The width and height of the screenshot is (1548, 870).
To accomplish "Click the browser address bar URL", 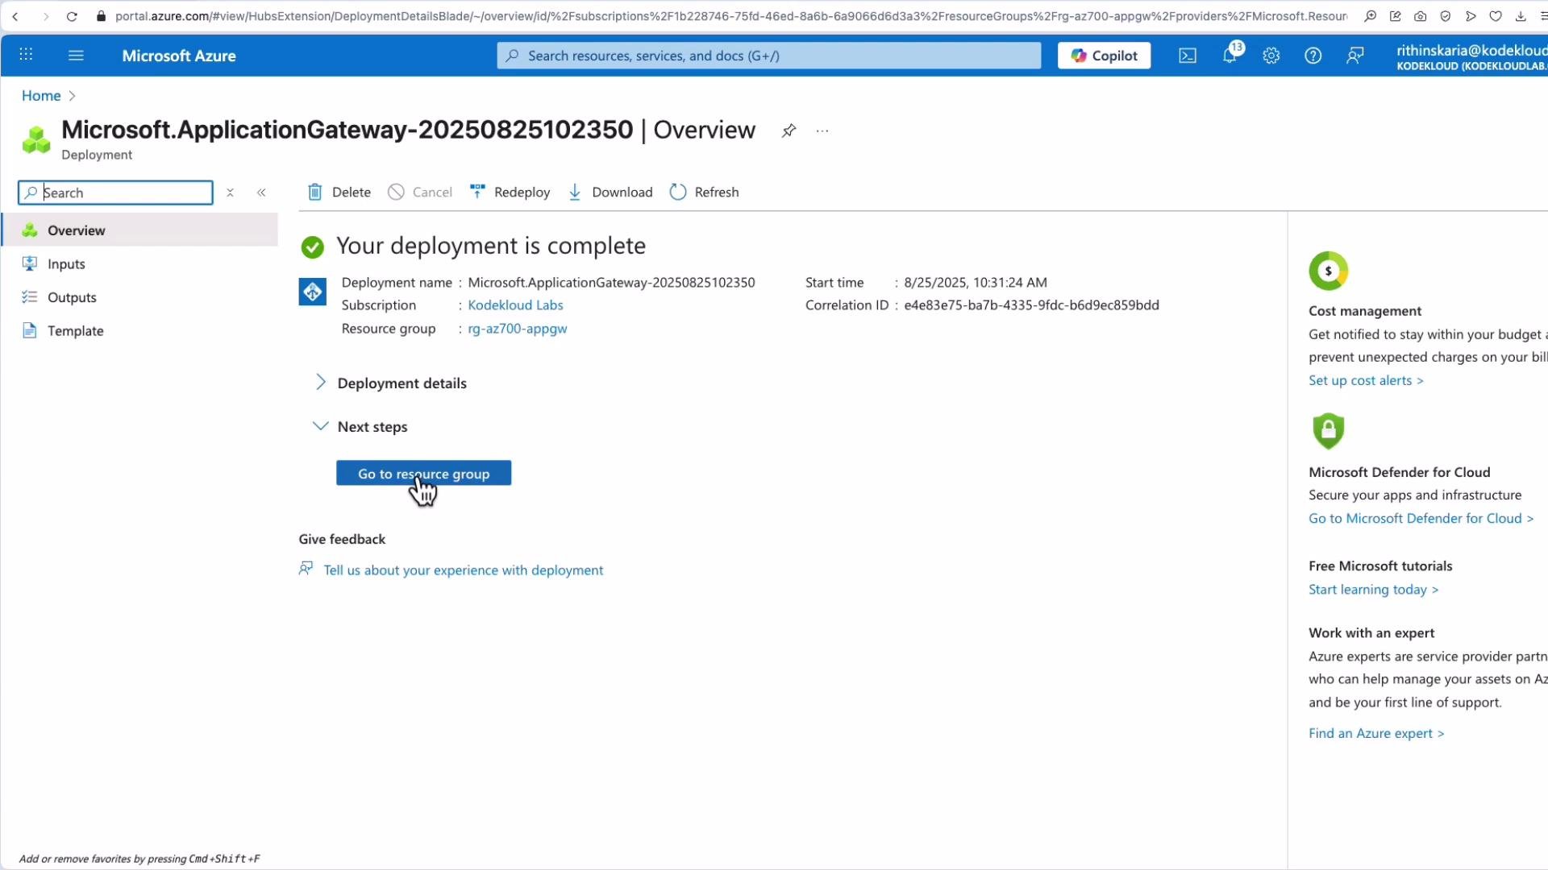I will 730,16.
